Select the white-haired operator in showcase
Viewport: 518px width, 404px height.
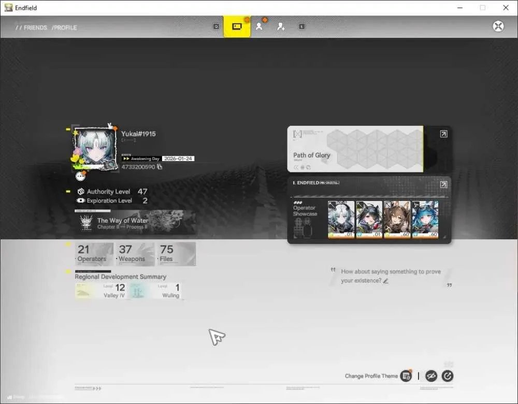pyautogui.click(x=341, y=219)
